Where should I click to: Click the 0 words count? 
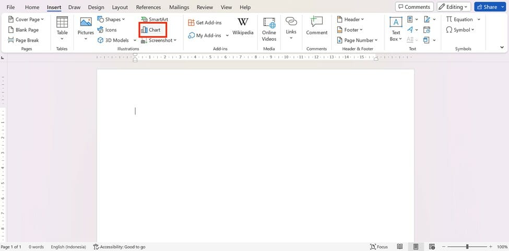pos(36,247)
